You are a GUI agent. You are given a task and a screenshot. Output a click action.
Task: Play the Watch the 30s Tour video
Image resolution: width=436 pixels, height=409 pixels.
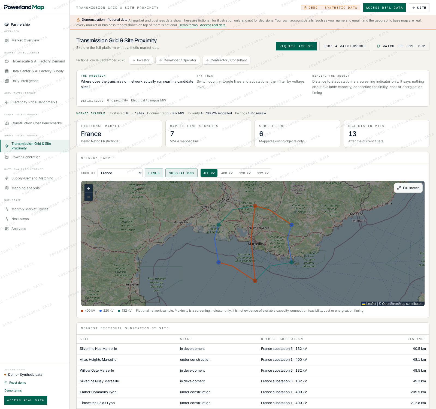tap(401, 46)
